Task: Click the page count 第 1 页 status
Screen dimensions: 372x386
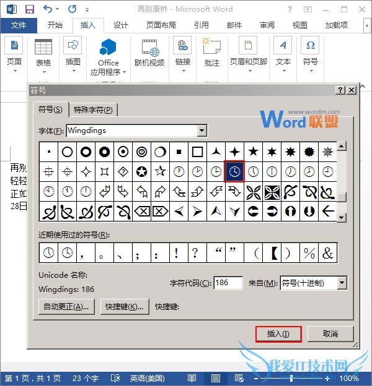Action: (33, 378)
